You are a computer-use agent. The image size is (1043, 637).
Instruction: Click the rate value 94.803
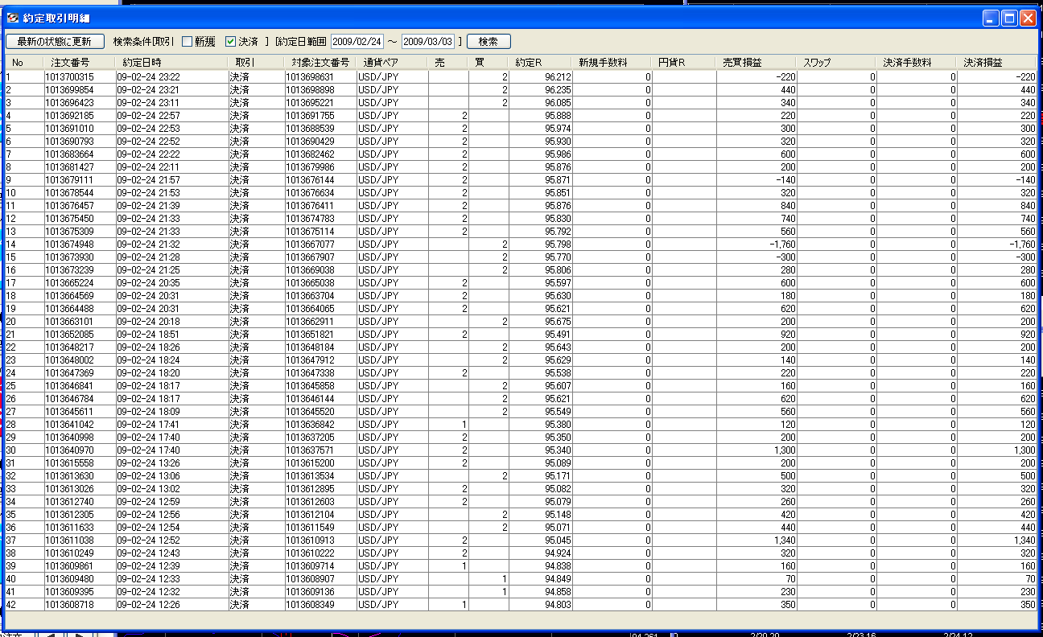click(558, 605)
